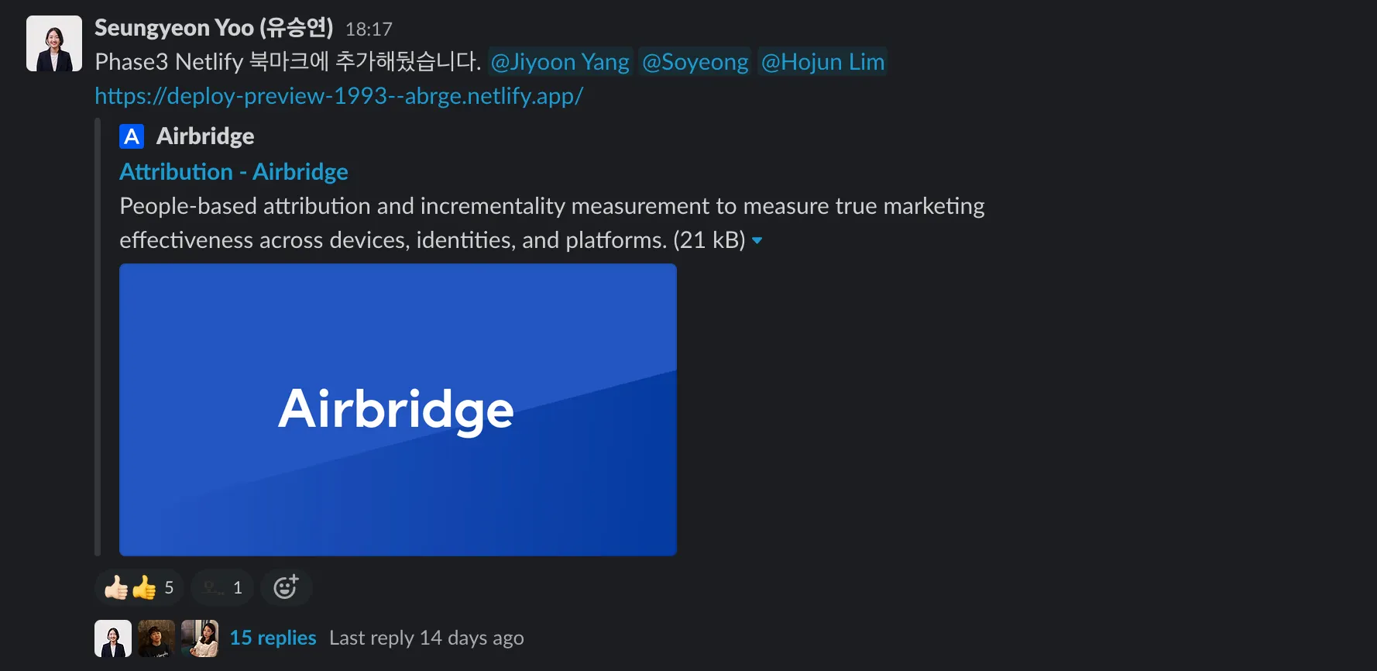This screenshot has width=1377, height=671.
Task: Open the Airbridge preview image
Action: click(397, 409)
